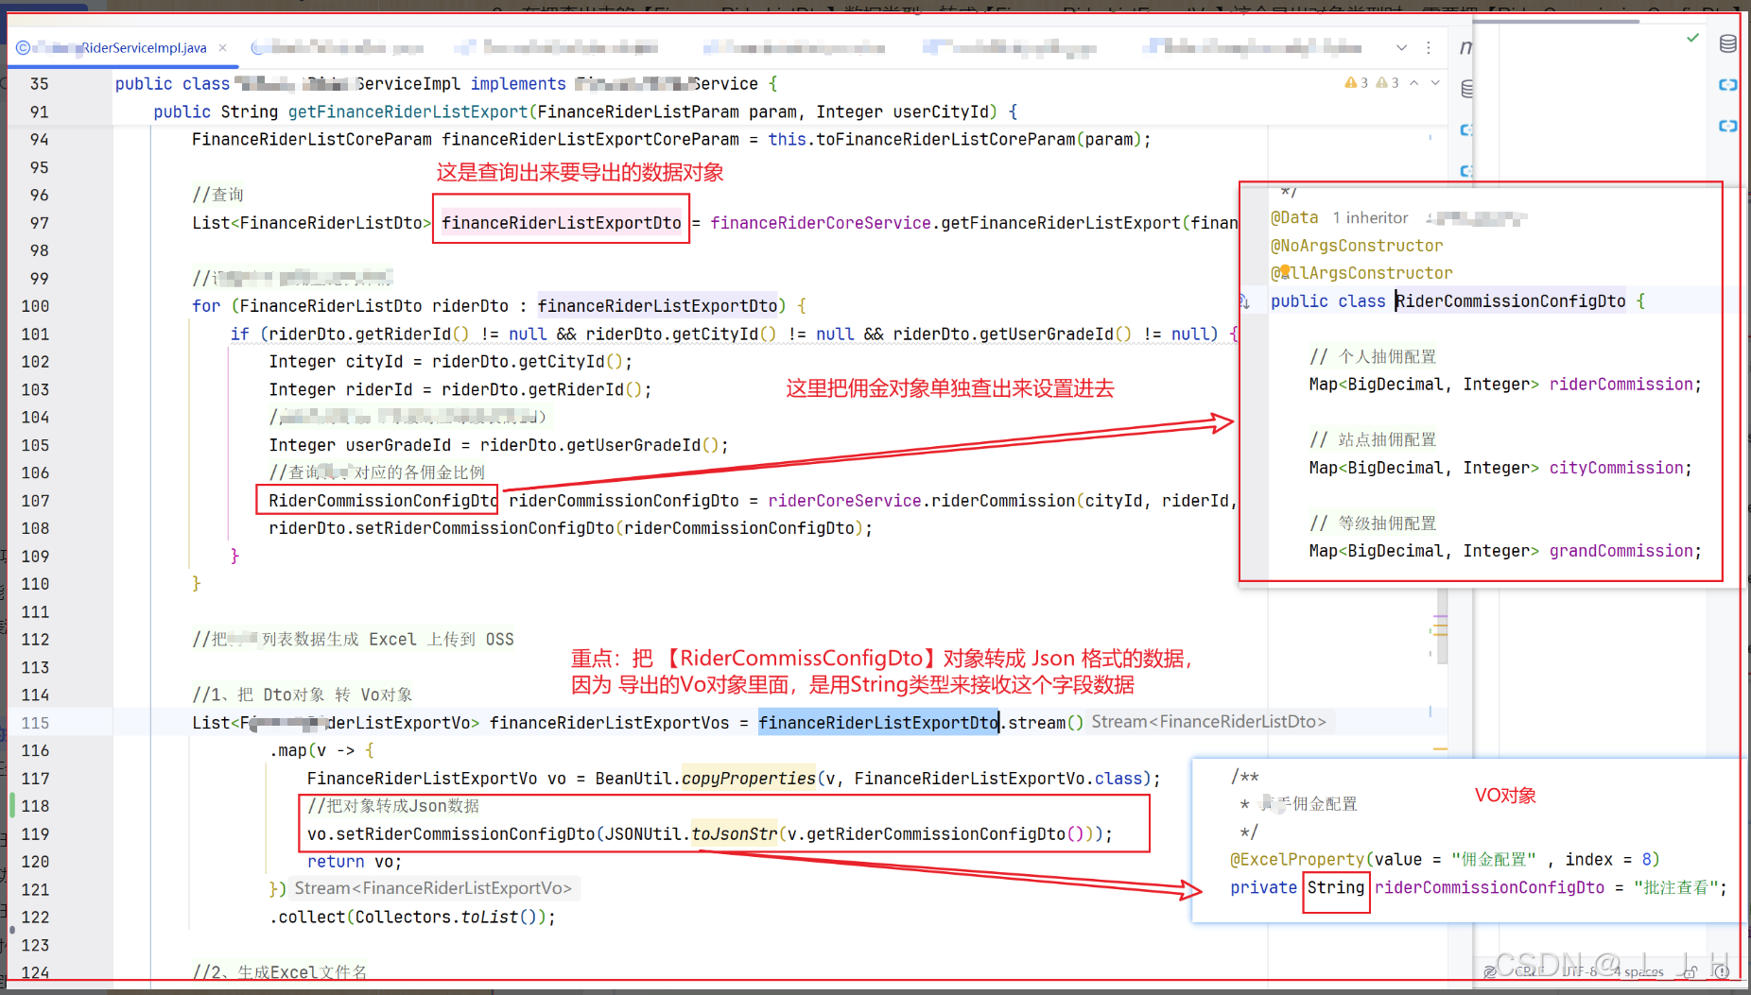1751x995 pixels.
Task: Click the yellow warning stripe mark at line 116
Action: (1440, 749)
